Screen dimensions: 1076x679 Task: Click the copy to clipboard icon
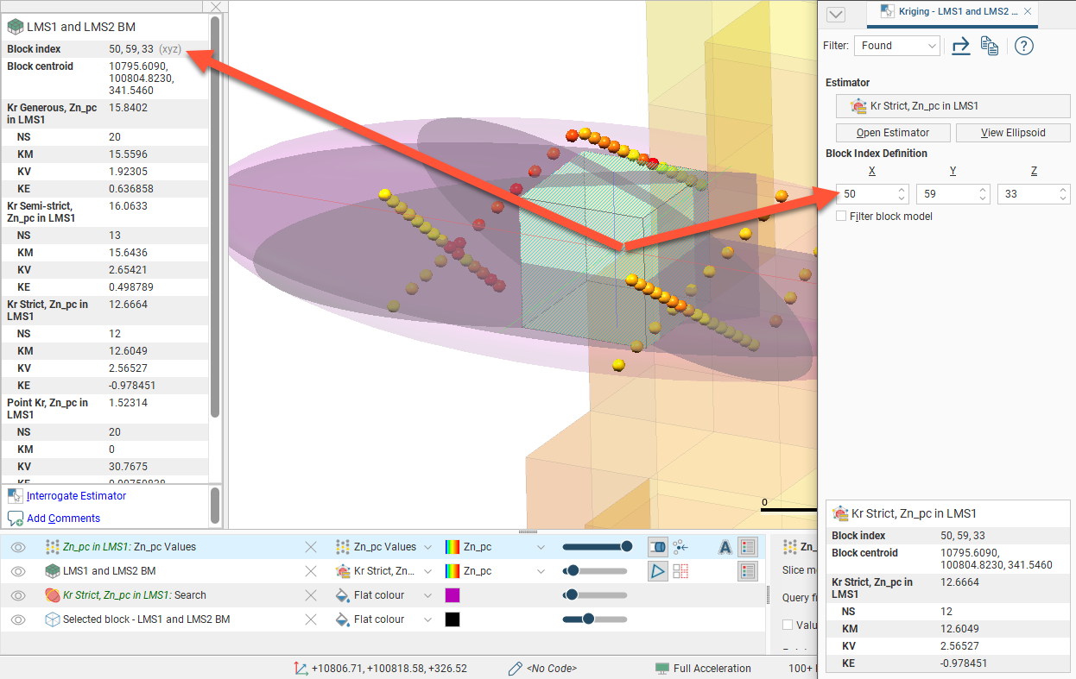tap(990, 46)
